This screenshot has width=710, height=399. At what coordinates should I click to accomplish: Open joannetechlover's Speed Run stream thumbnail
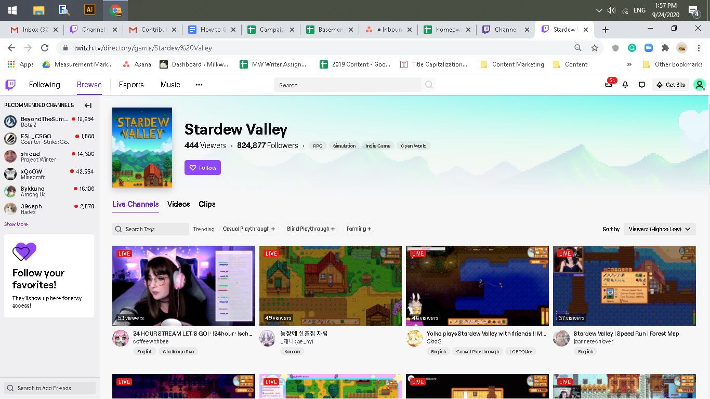pos(624,286)
